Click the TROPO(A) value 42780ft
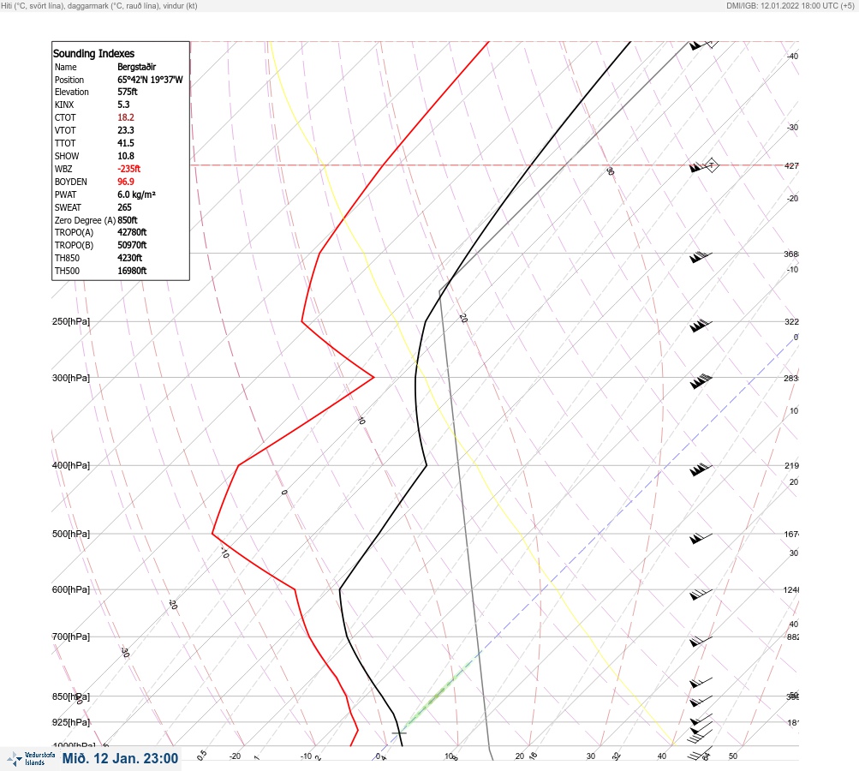This screenshot has width=859, height=771. click(132, 232)
